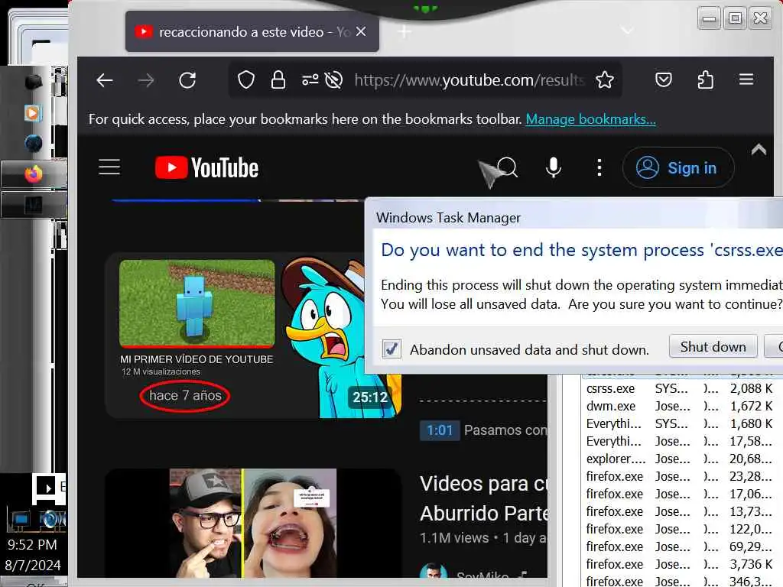Close the 'recaccionando a este video' tab
The width and height of the screenshot is (783, 587).
tap(361, 31)
